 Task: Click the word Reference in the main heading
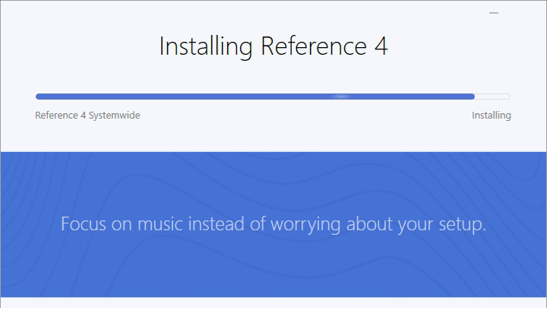pos(314,46)
